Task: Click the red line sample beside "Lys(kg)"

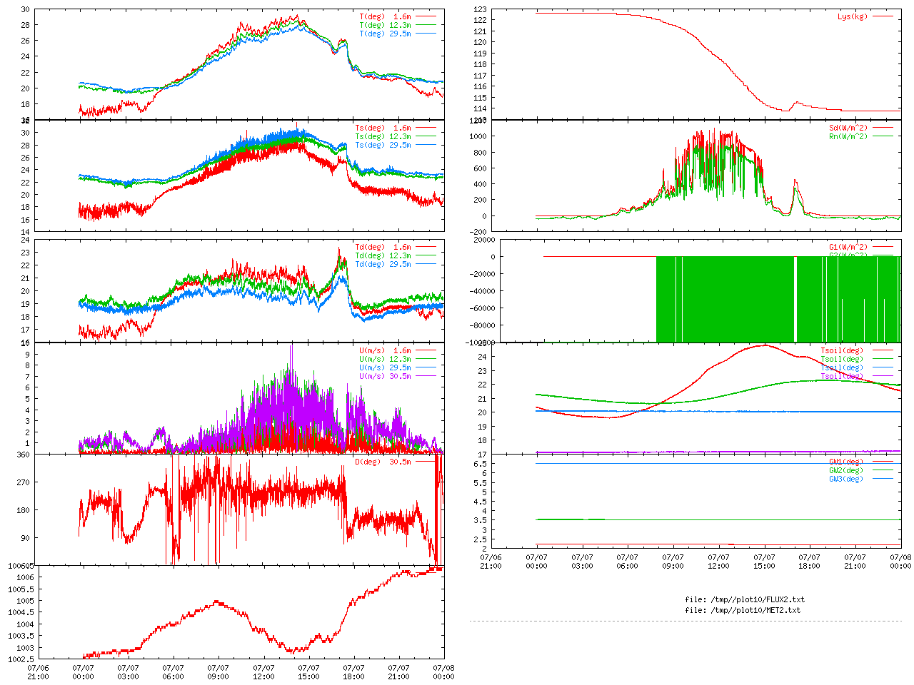Action: 883,16
